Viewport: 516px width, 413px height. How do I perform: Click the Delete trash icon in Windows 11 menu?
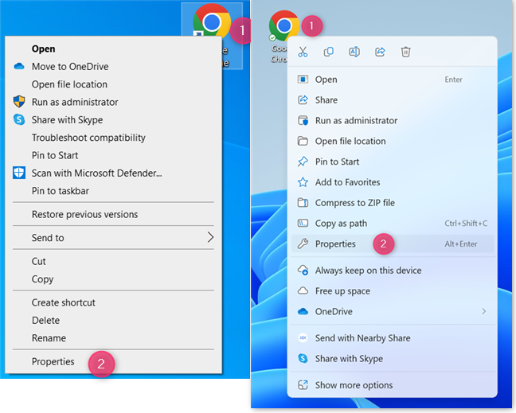[406, 52]
